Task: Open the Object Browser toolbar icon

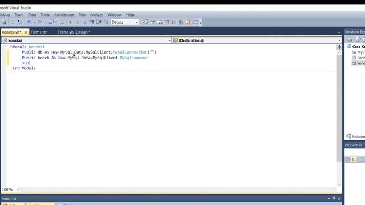Action: (x=160, y=22)
